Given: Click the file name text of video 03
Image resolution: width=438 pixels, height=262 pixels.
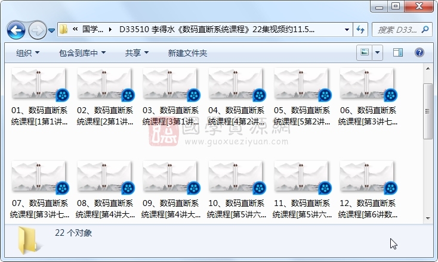Looking at the screenshot, I should tap(171, 116).
